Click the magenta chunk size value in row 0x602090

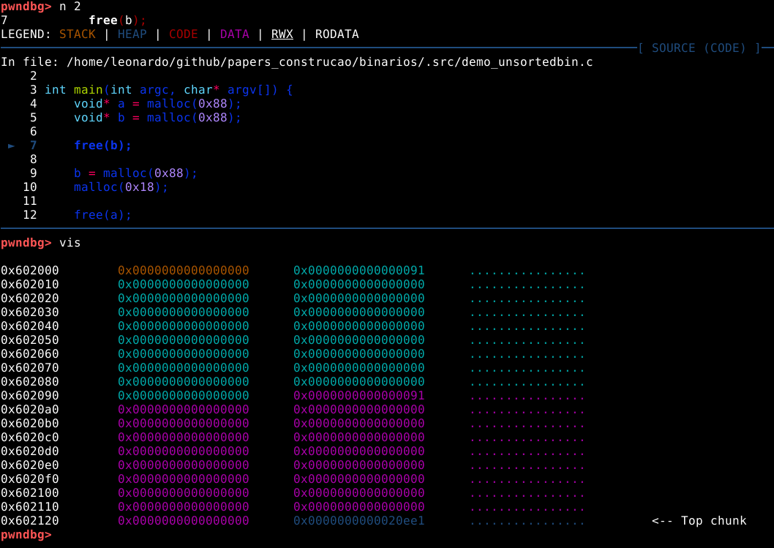click(x=358, y=396)
